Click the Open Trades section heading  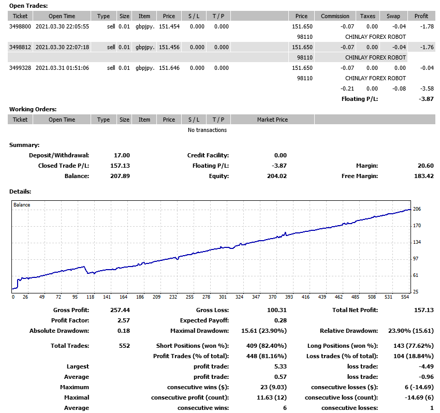pyautogui.click(x=28, y=6)
